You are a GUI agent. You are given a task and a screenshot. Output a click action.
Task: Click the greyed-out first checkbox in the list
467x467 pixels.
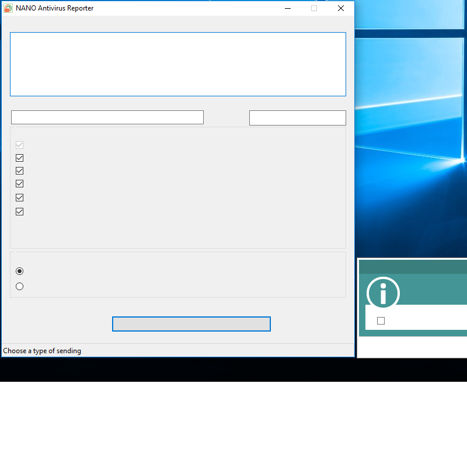tap(19, 145)
